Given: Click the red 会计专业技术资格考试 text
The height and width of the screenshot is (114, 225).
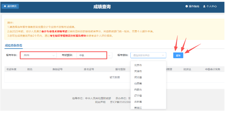Looking at the screenshot, I should (x=54, y=31).
